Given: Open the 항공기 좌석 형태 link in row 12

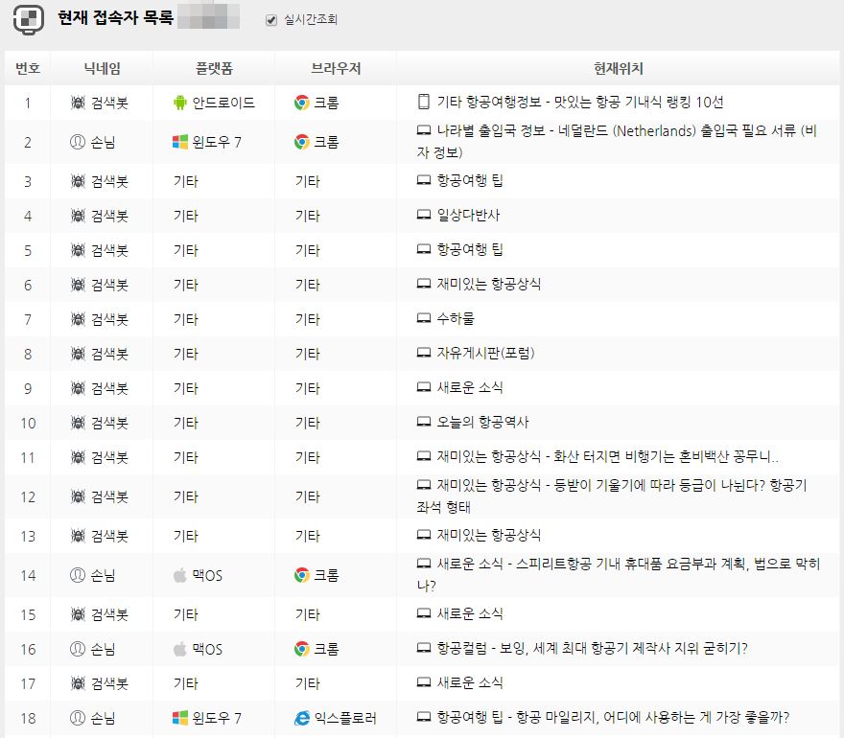Looking at the screenshot, I should point(612,496).
